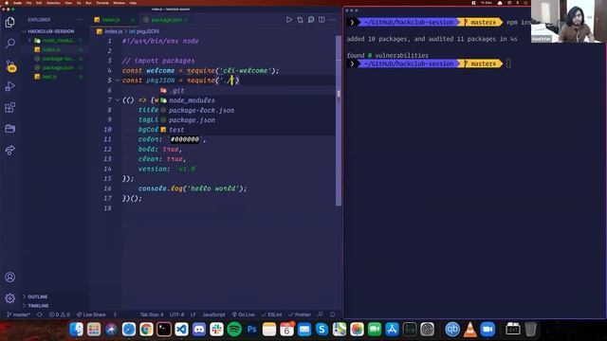This screenshot has width=607, height=341.
Task: Open the Explorer view in activity bar
Action: pyautogui.click(x=10, y=23)
